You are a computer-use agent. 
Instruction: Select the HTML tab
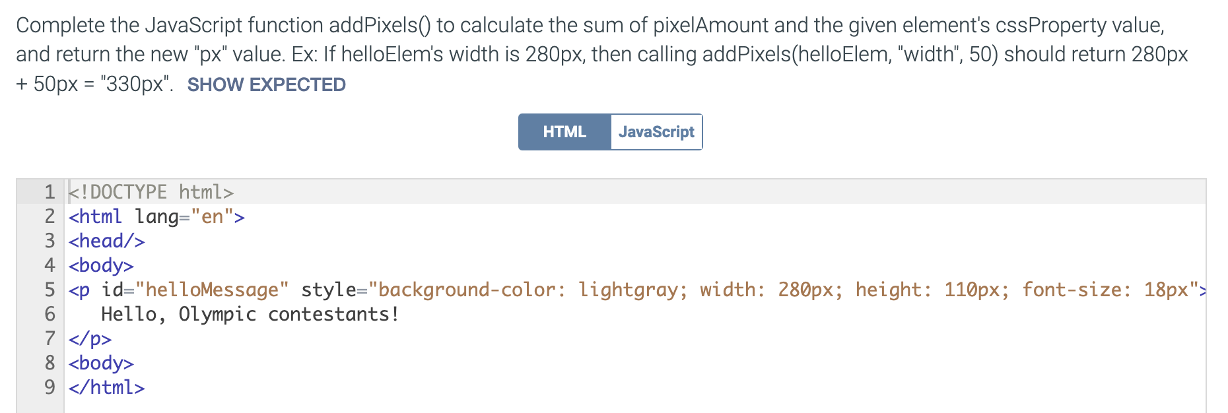click(x=564, y=132)
